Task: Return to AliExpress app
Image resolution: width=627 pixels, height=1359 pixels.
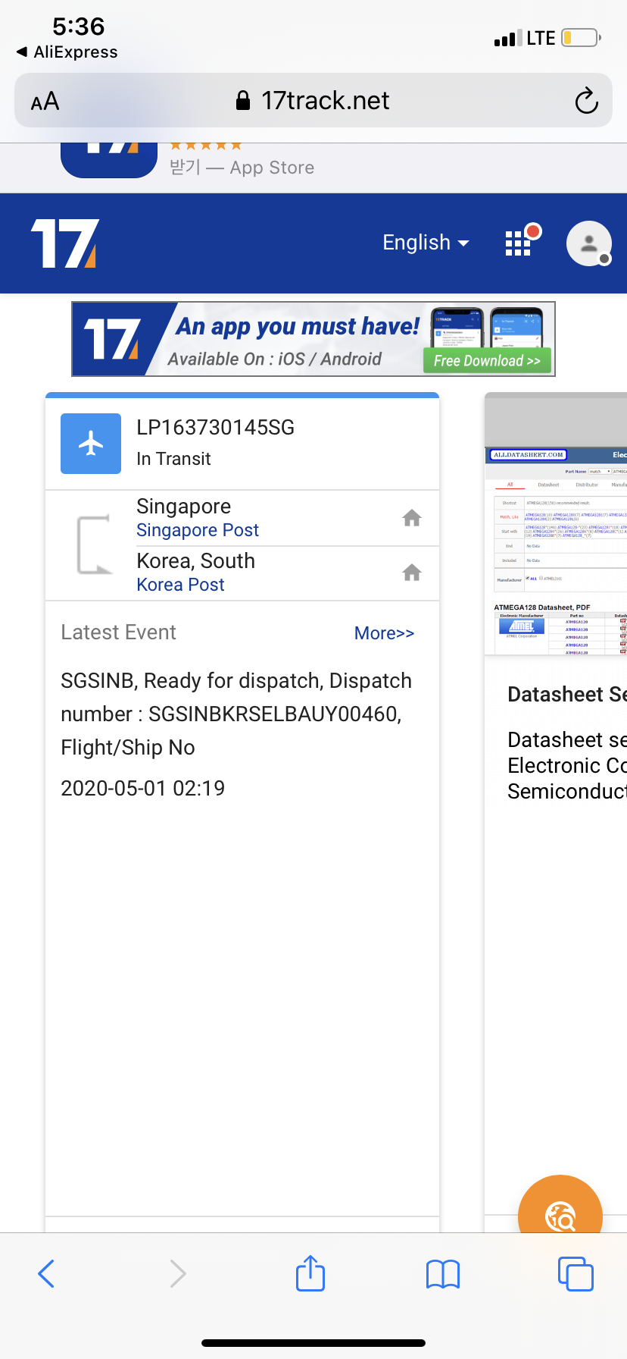Action: (x=67, y=52)
